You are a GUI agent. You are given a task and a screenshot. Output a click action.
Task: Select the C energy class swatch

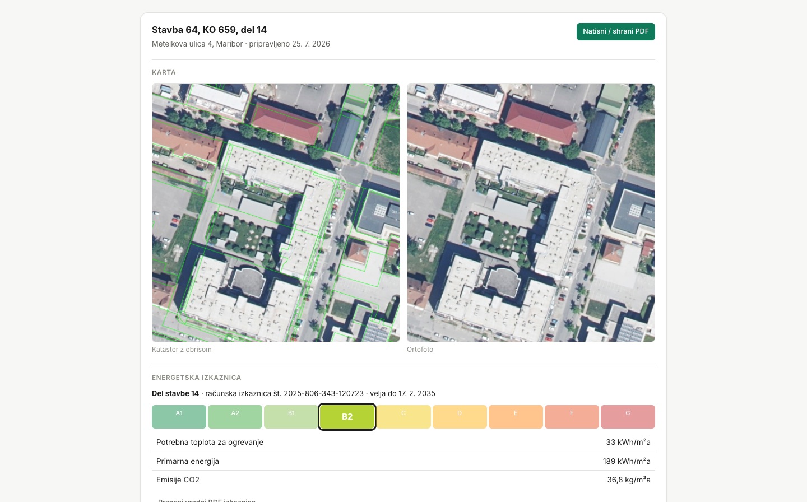tap(403, 417)
